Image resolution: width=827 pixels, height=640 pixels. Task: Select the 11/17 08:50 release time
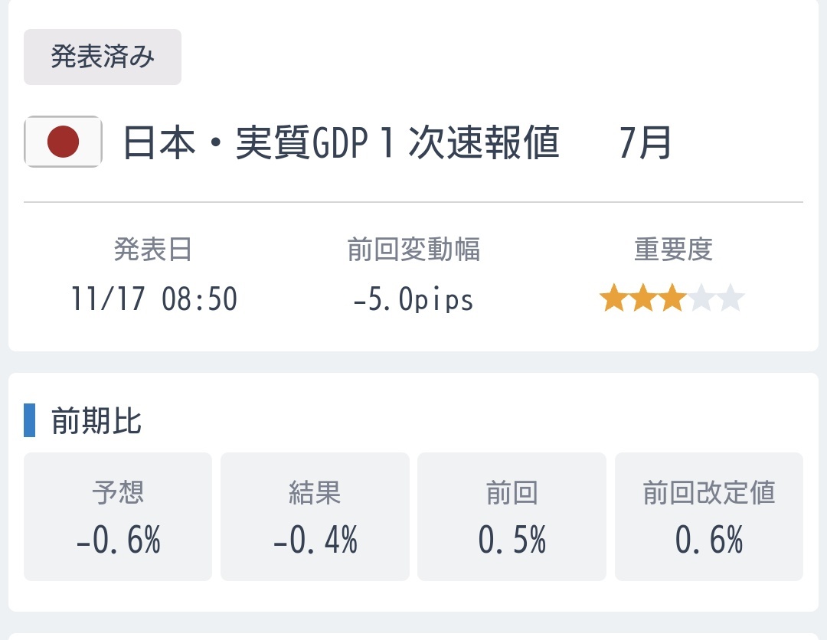coord(154,299)
